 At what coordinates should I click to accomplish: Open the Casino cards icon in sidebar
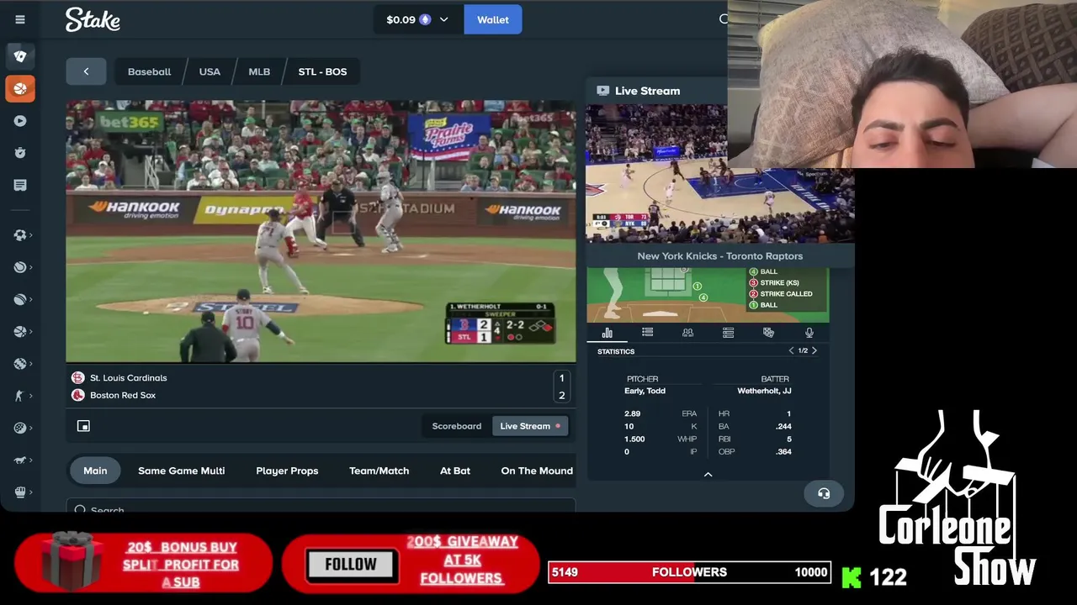[20, 56]
